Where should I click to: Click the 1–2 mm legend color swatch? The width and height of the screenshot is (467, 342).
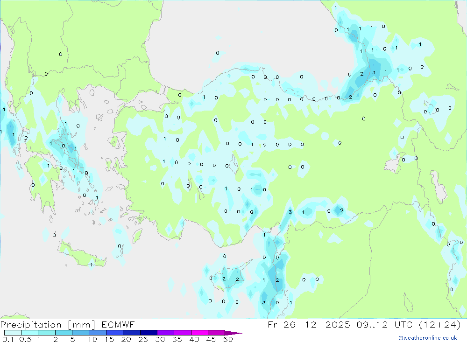pos(46,333)
